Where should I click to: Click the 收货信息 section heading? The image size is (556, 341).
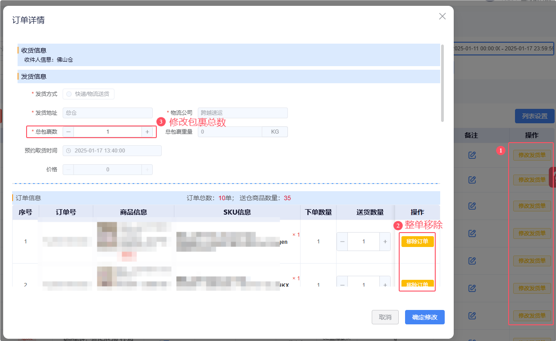point(34,50)
